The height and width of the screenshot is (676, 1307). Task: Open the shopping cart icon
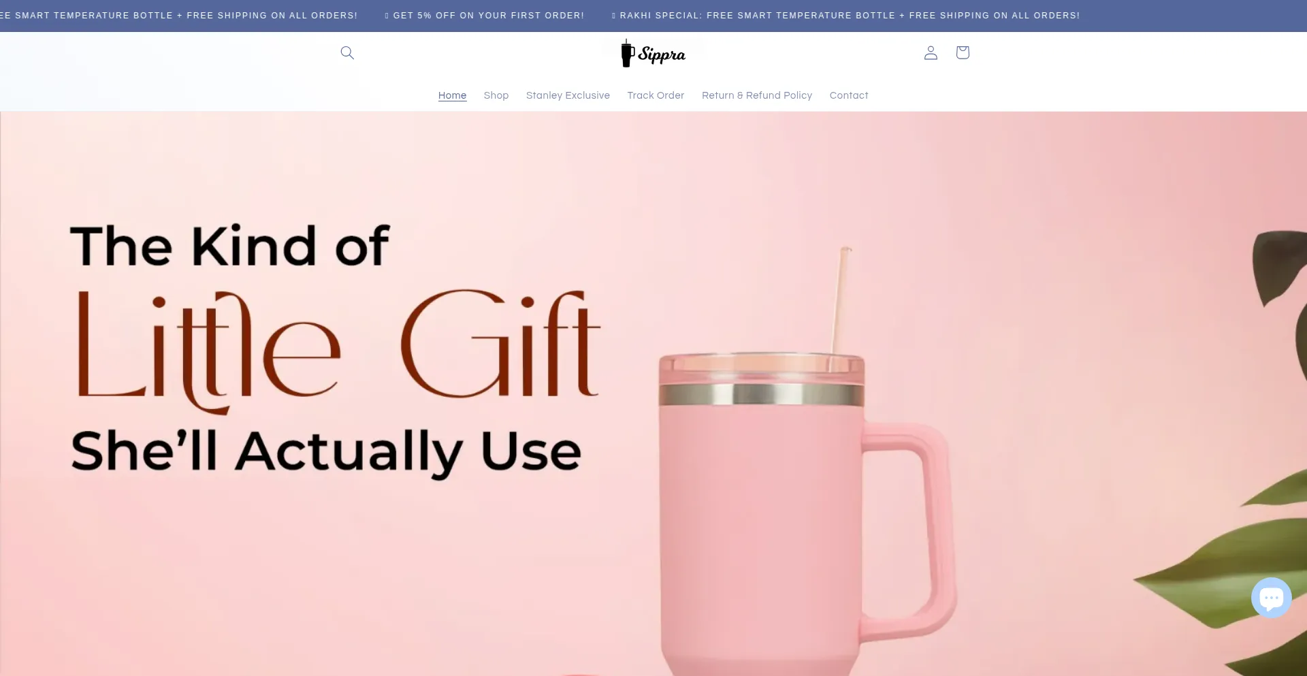click(x=963, y=52)
